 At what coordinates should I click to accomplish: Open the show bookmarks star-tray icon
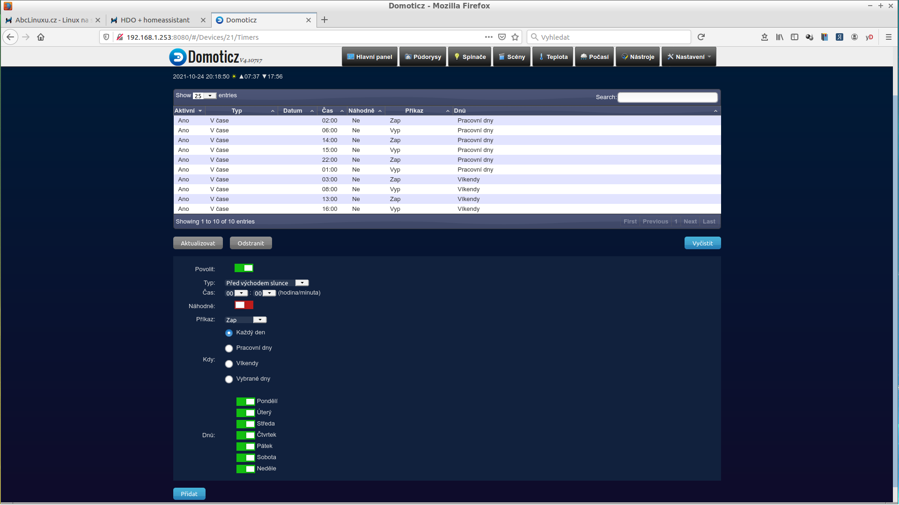pos(765,37)
